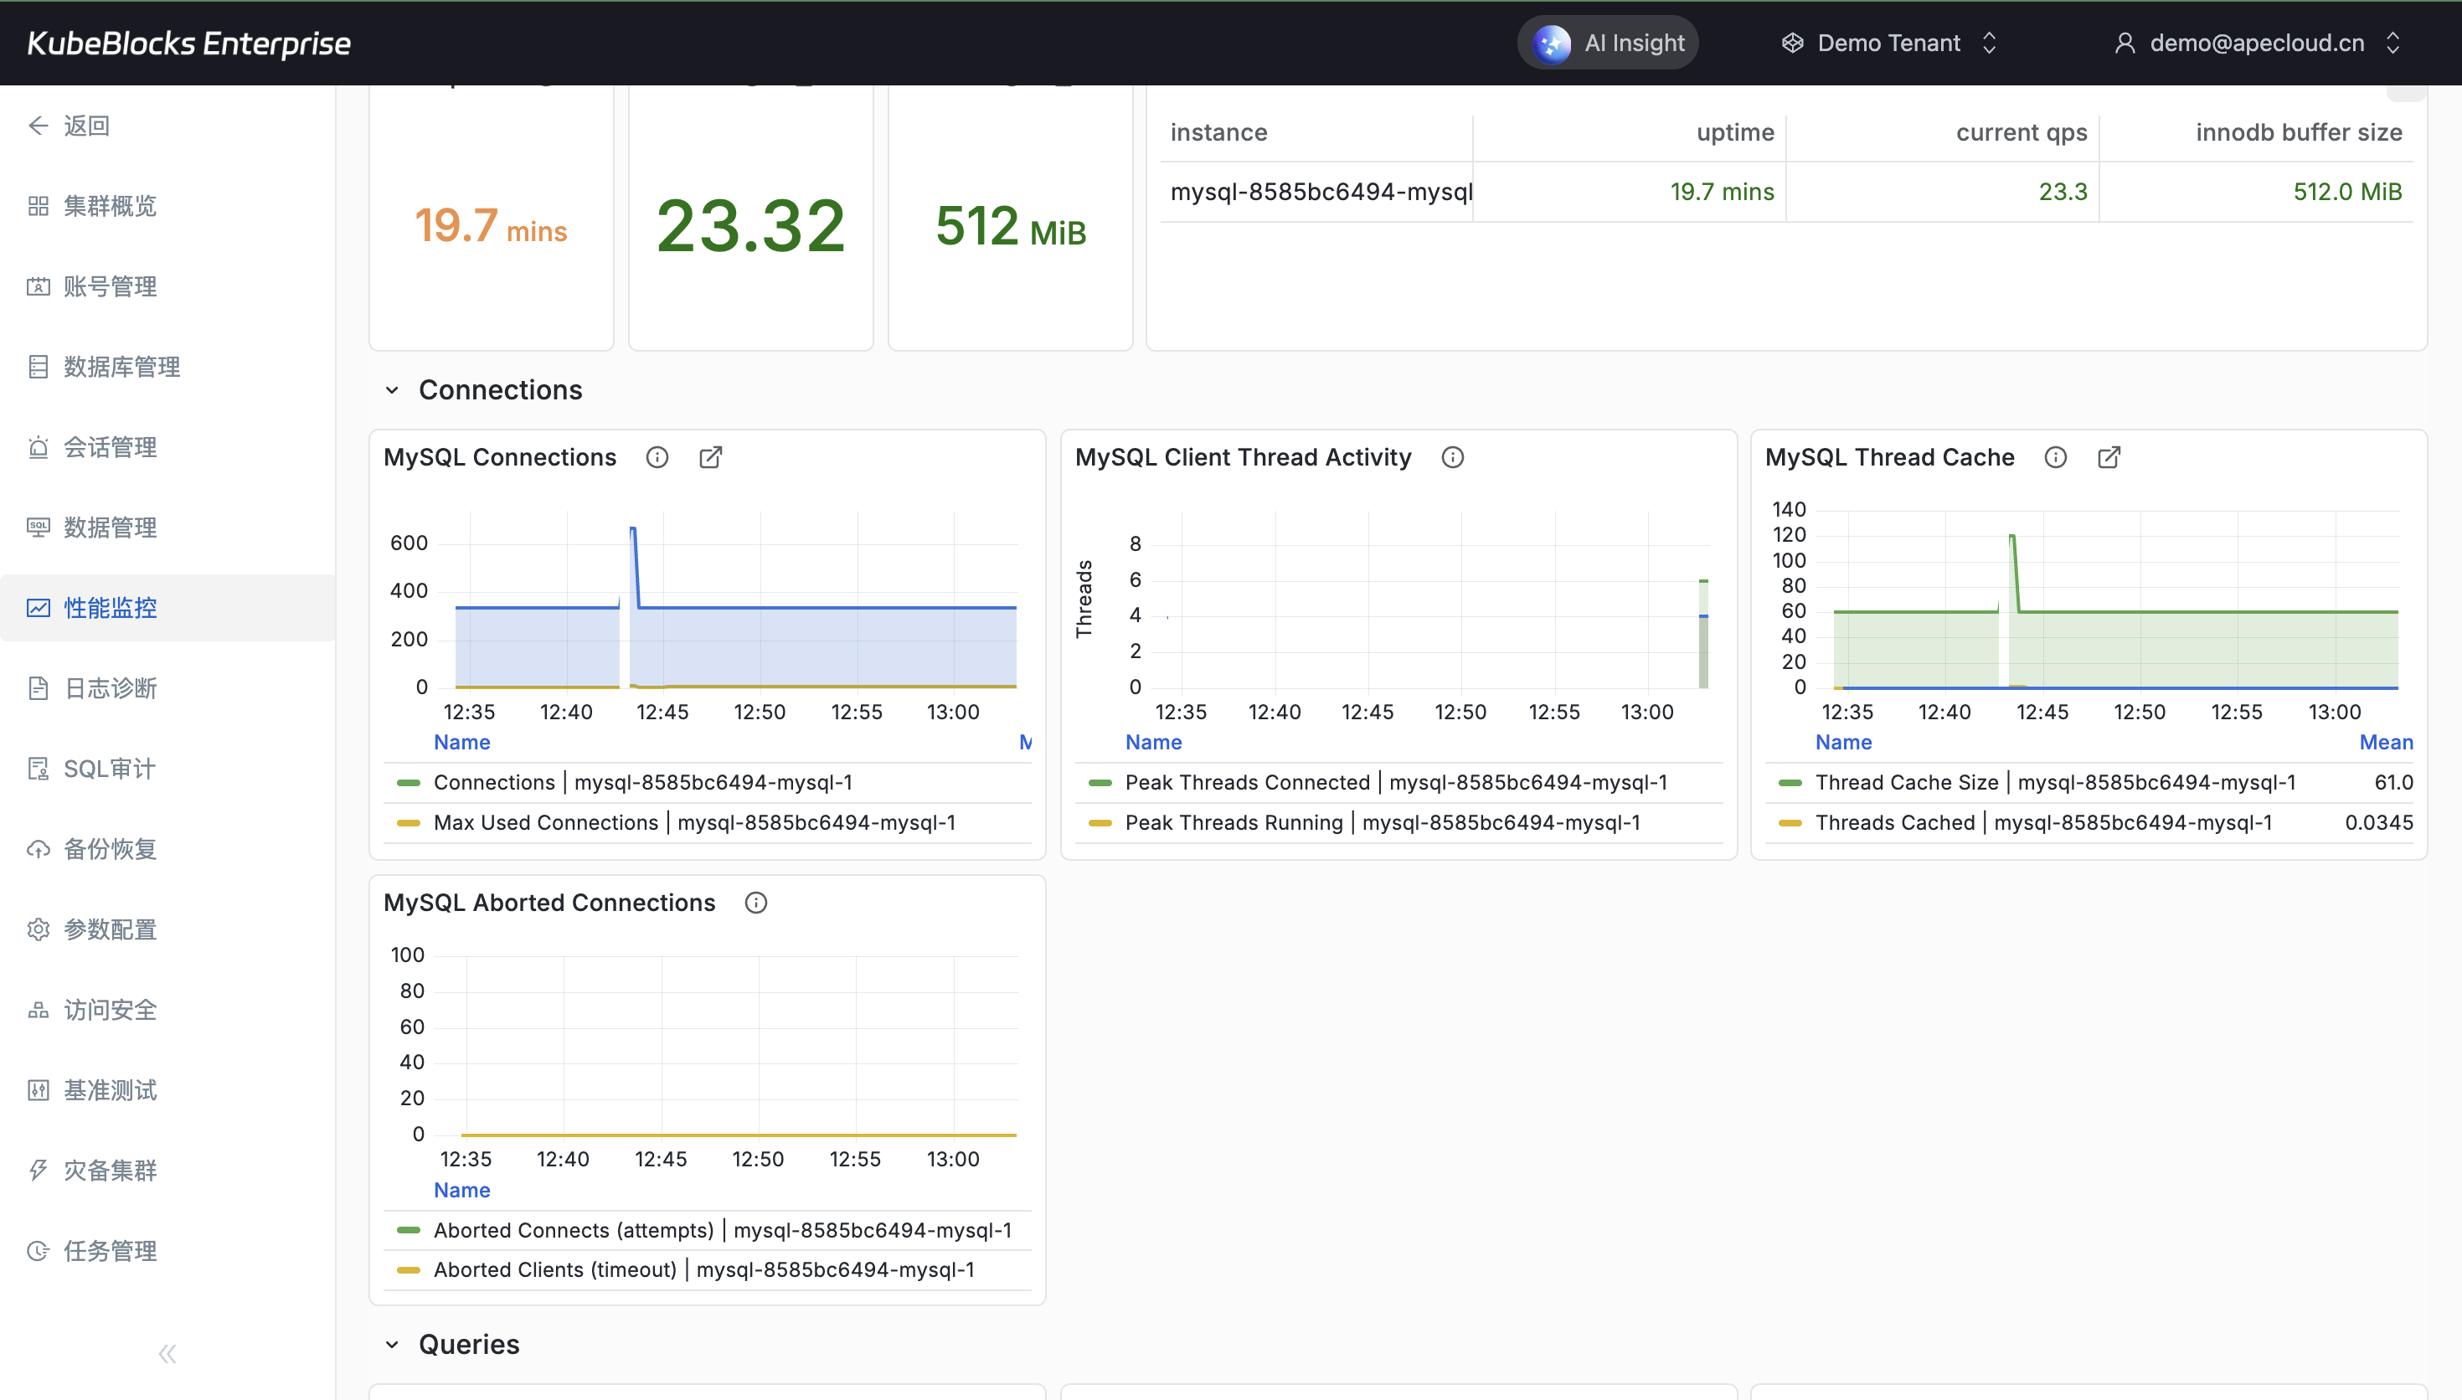Collapse the Queries section

click(392, 1344)
